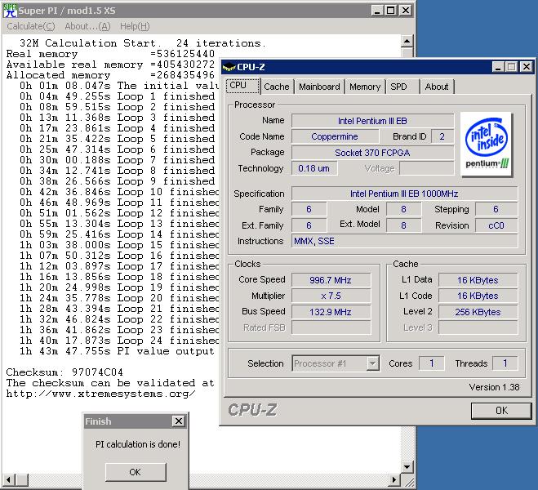Screen dimensions: 538x490
Task: Click the Stepping value '6'
Action: click(496, 209)
